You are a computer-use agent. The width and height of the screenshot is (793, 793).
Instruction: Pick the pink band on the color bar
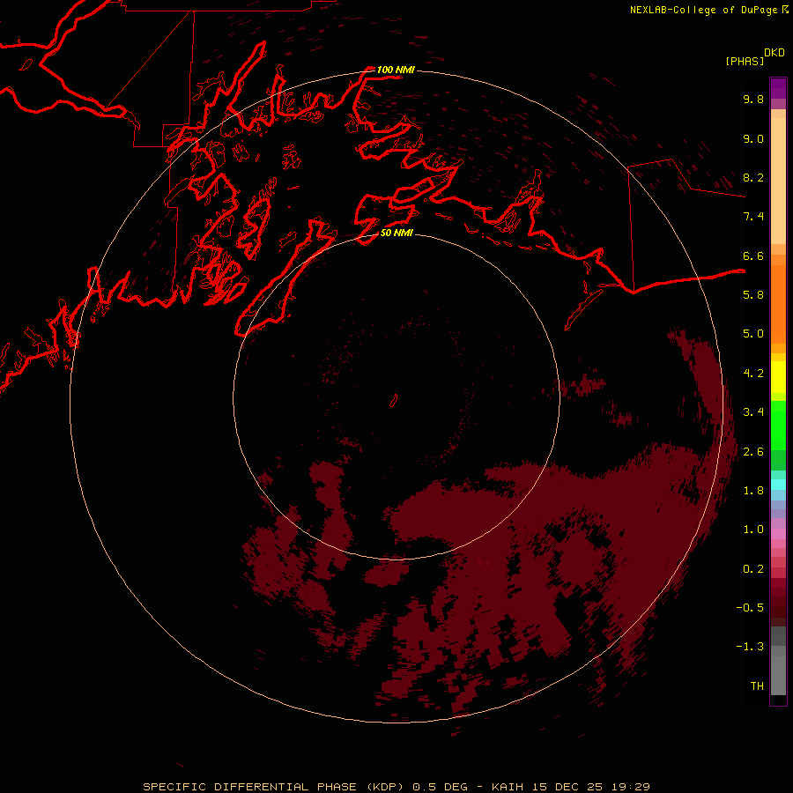pyautogui.click(x=778, y=534)
